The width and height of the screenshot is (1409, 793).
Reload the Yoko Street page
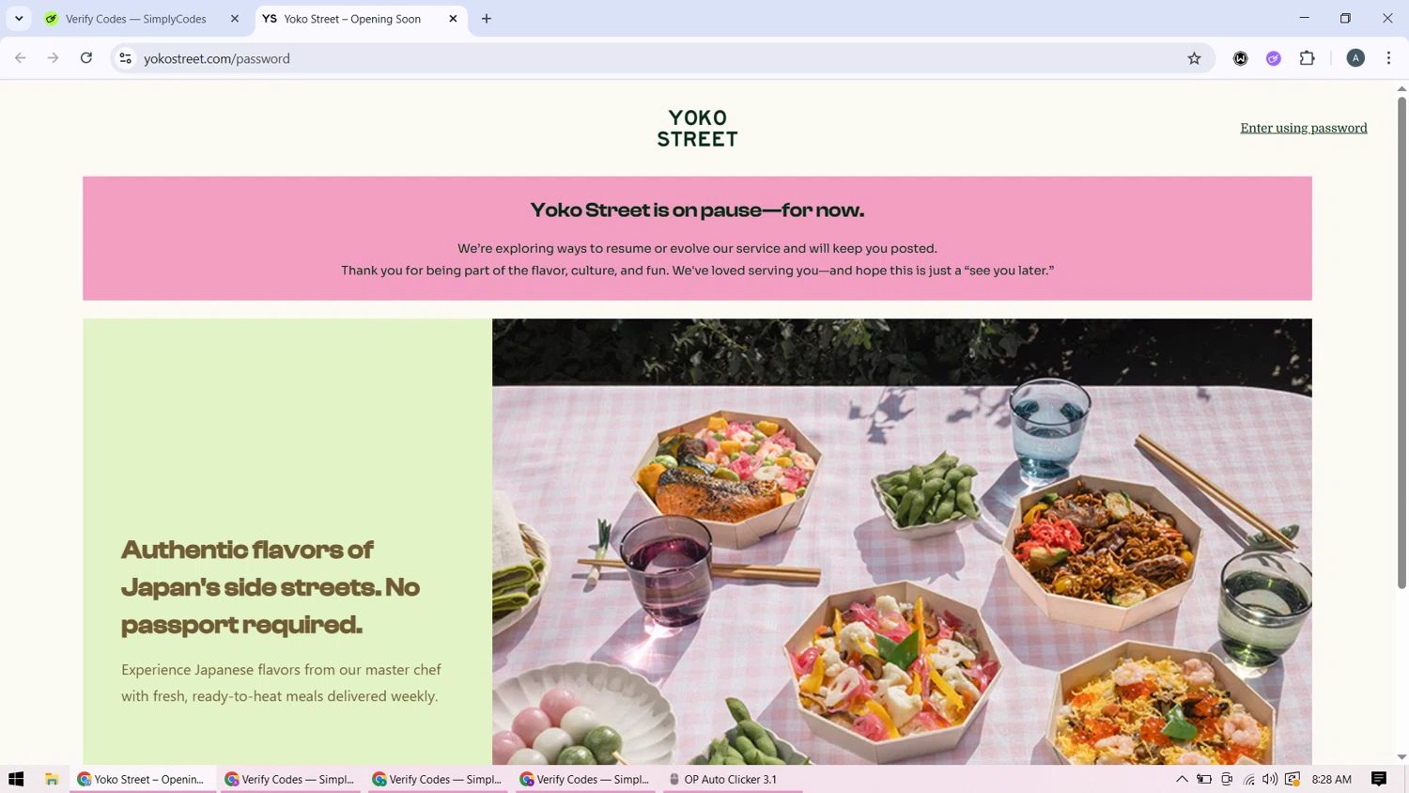[x=86, y=58]
